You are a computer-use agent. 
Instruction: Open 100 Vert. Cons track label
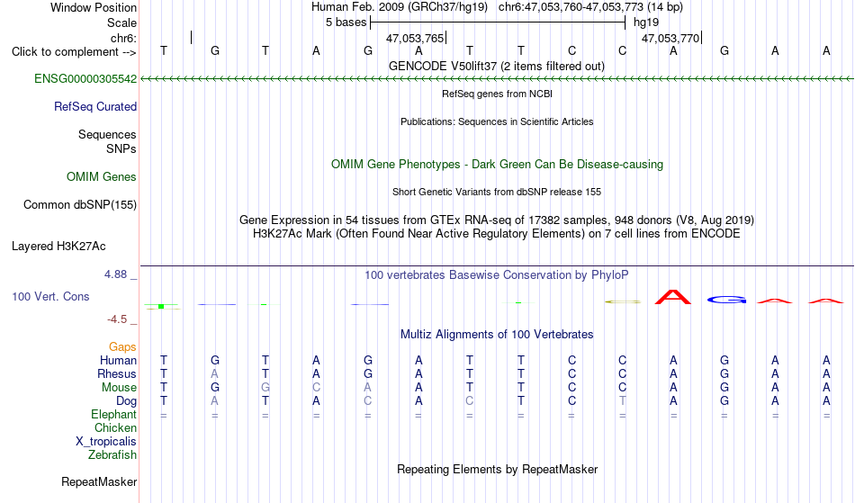pyautogui.click(x=50, y=296)
